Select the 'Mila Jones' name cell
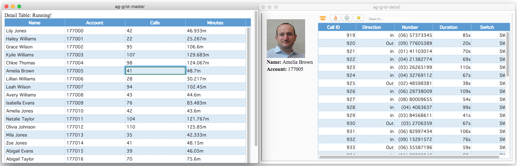 [35, 135]
